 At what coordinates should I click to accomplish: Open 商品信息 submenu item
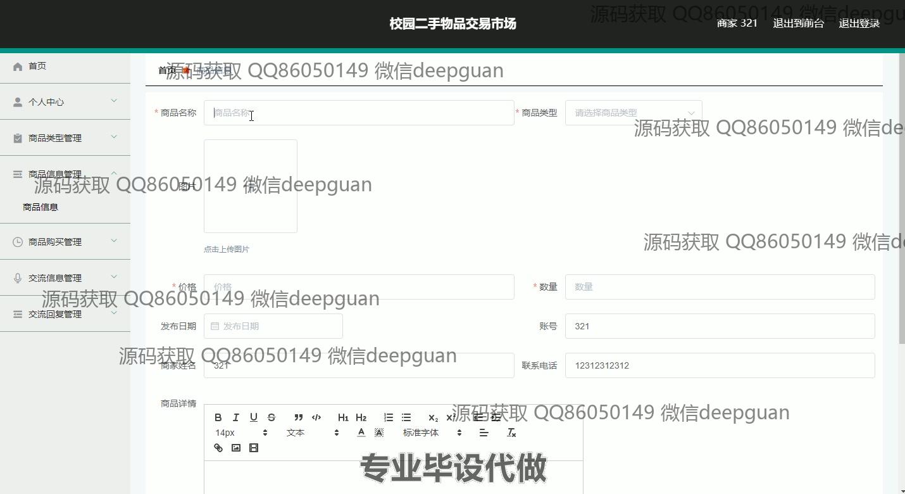click(41, 207)
